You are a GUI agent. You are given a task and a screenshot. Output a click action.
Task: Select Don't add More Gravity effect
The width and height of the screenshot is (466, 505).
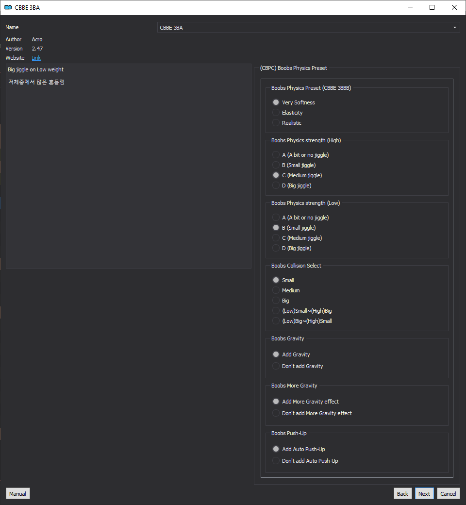click(312, 413)
